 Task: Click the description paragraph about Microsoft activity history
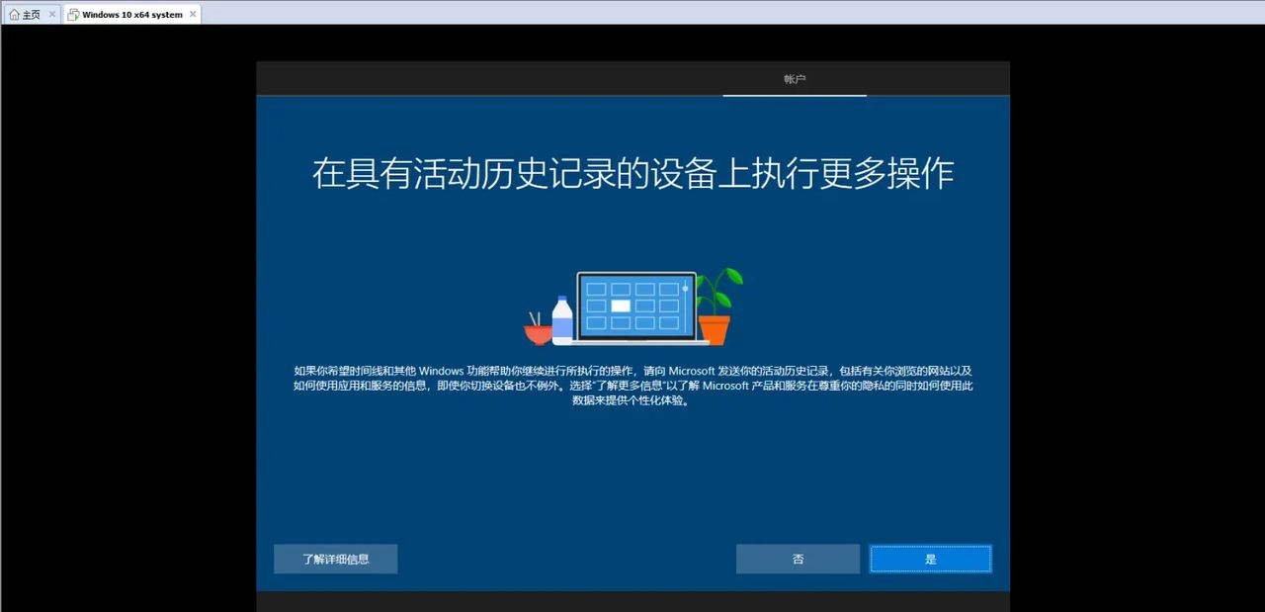[x=633, y=386]
